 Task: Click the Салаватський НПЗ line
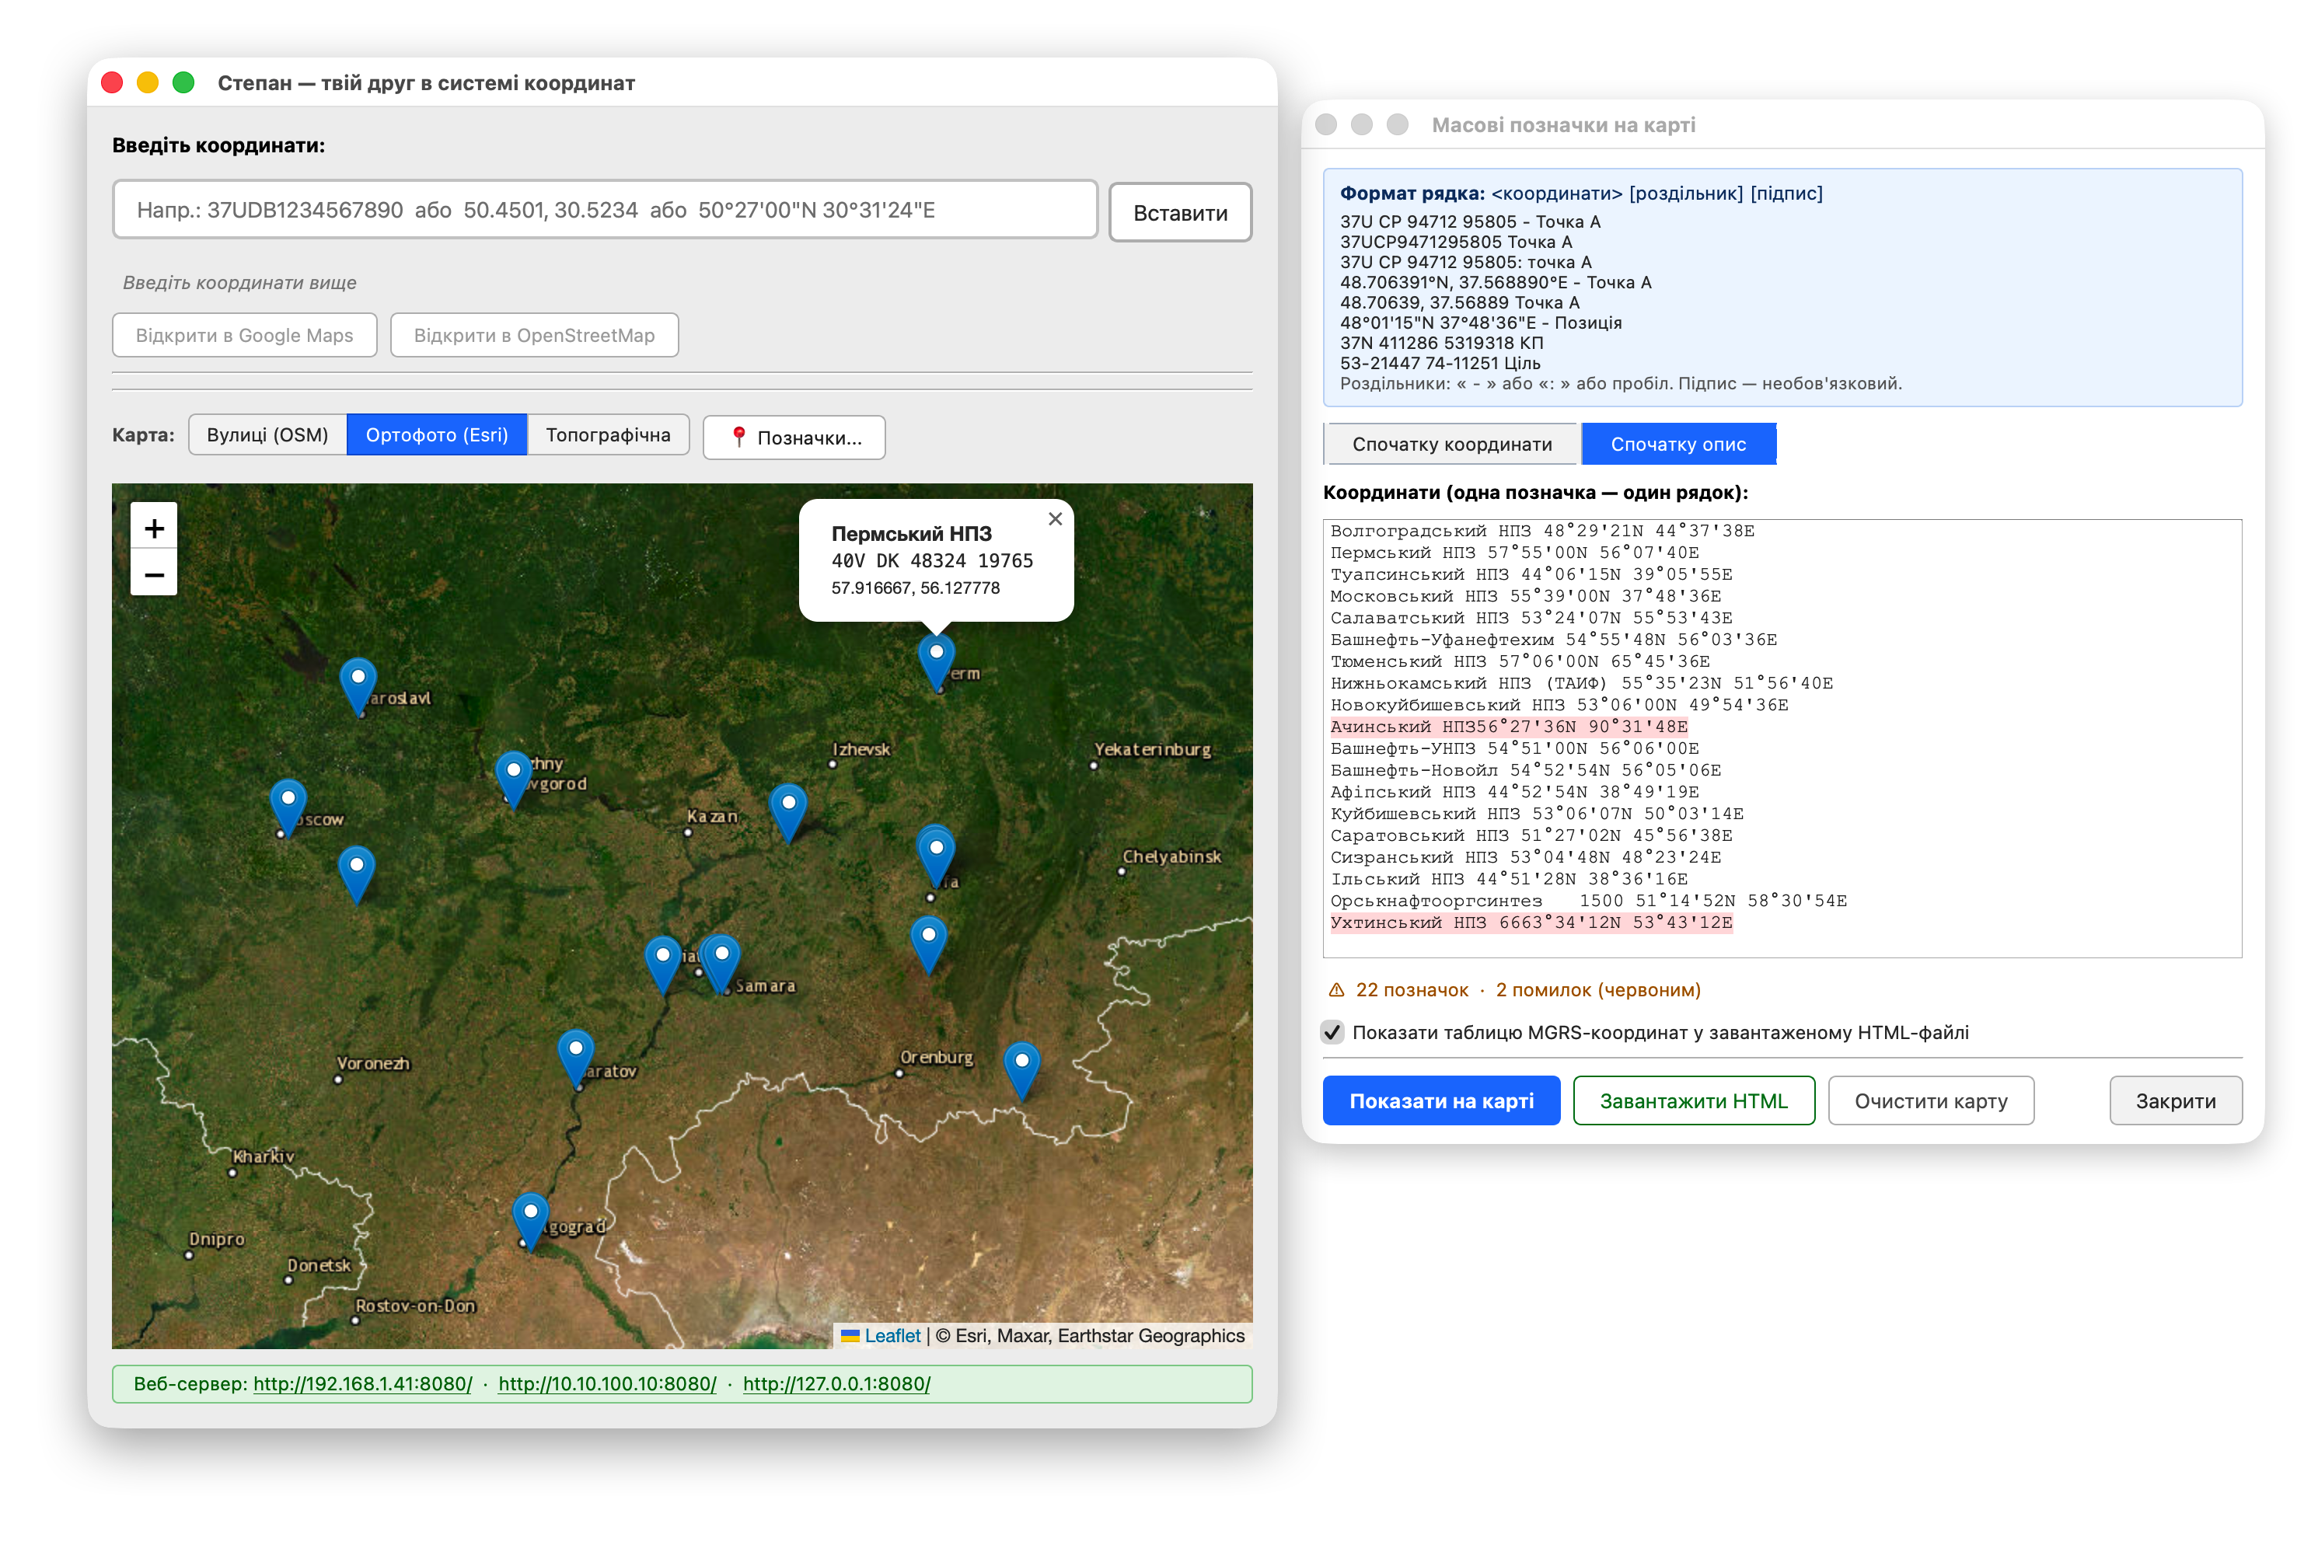coord(1531,618)
